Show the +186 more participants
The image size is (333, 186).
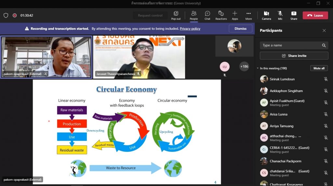244,67
